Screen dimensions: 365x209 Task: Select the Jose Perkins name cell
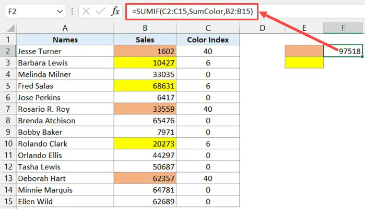65,97
